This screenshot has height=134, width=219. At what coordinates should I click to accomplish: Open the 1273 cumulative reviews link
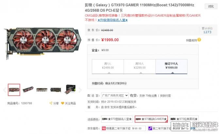pyautogui.click(x=207, y=32)
